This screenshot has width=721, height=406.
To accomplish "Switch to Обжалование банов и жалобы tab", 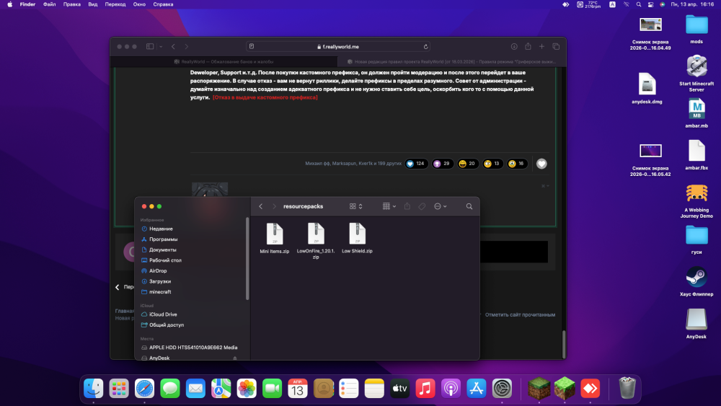I will [224, 61].
